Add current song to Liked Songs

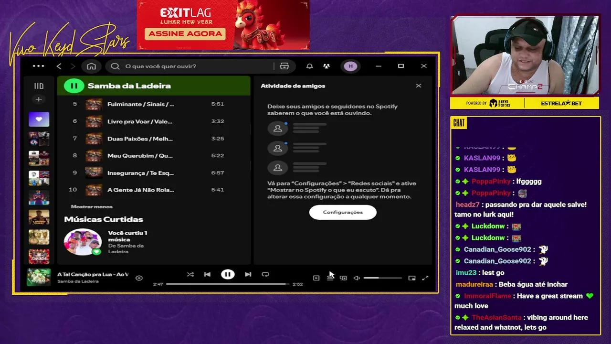click(x=139, y=278)
